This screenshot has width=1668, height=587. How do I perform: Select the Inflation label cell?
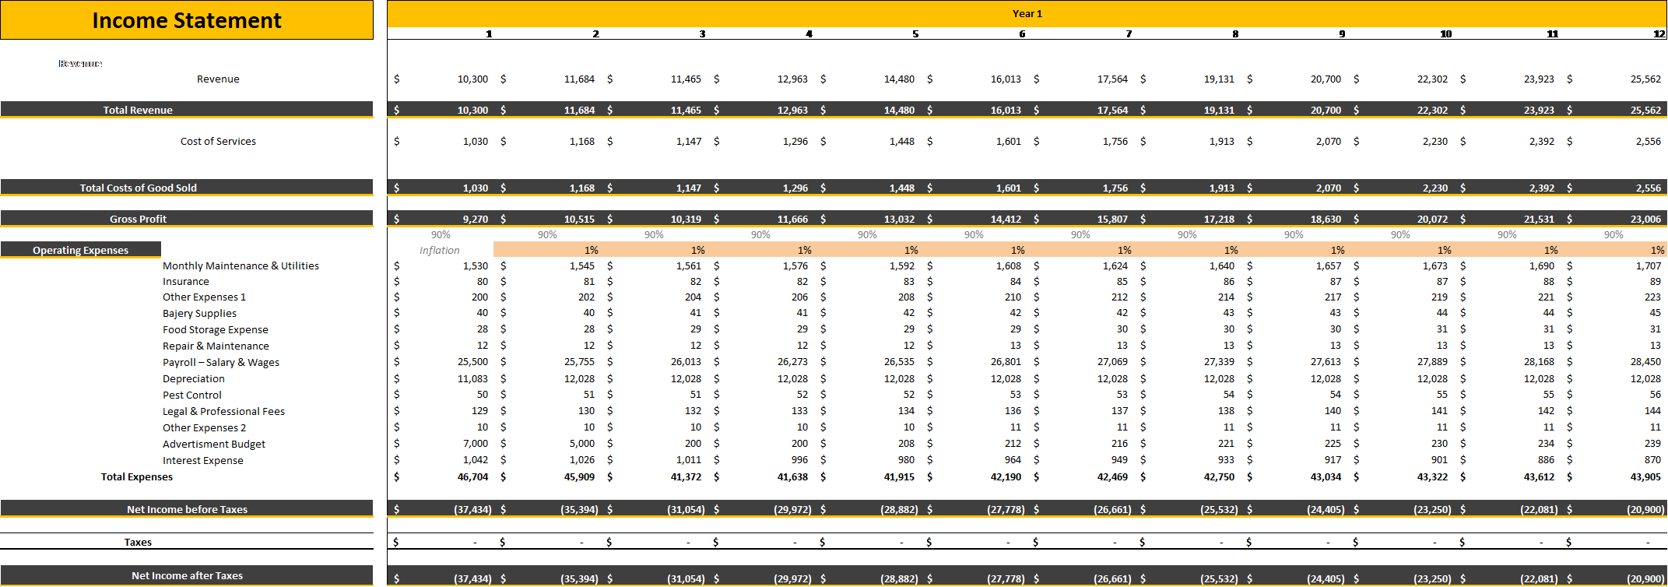[x=440, y=250]
